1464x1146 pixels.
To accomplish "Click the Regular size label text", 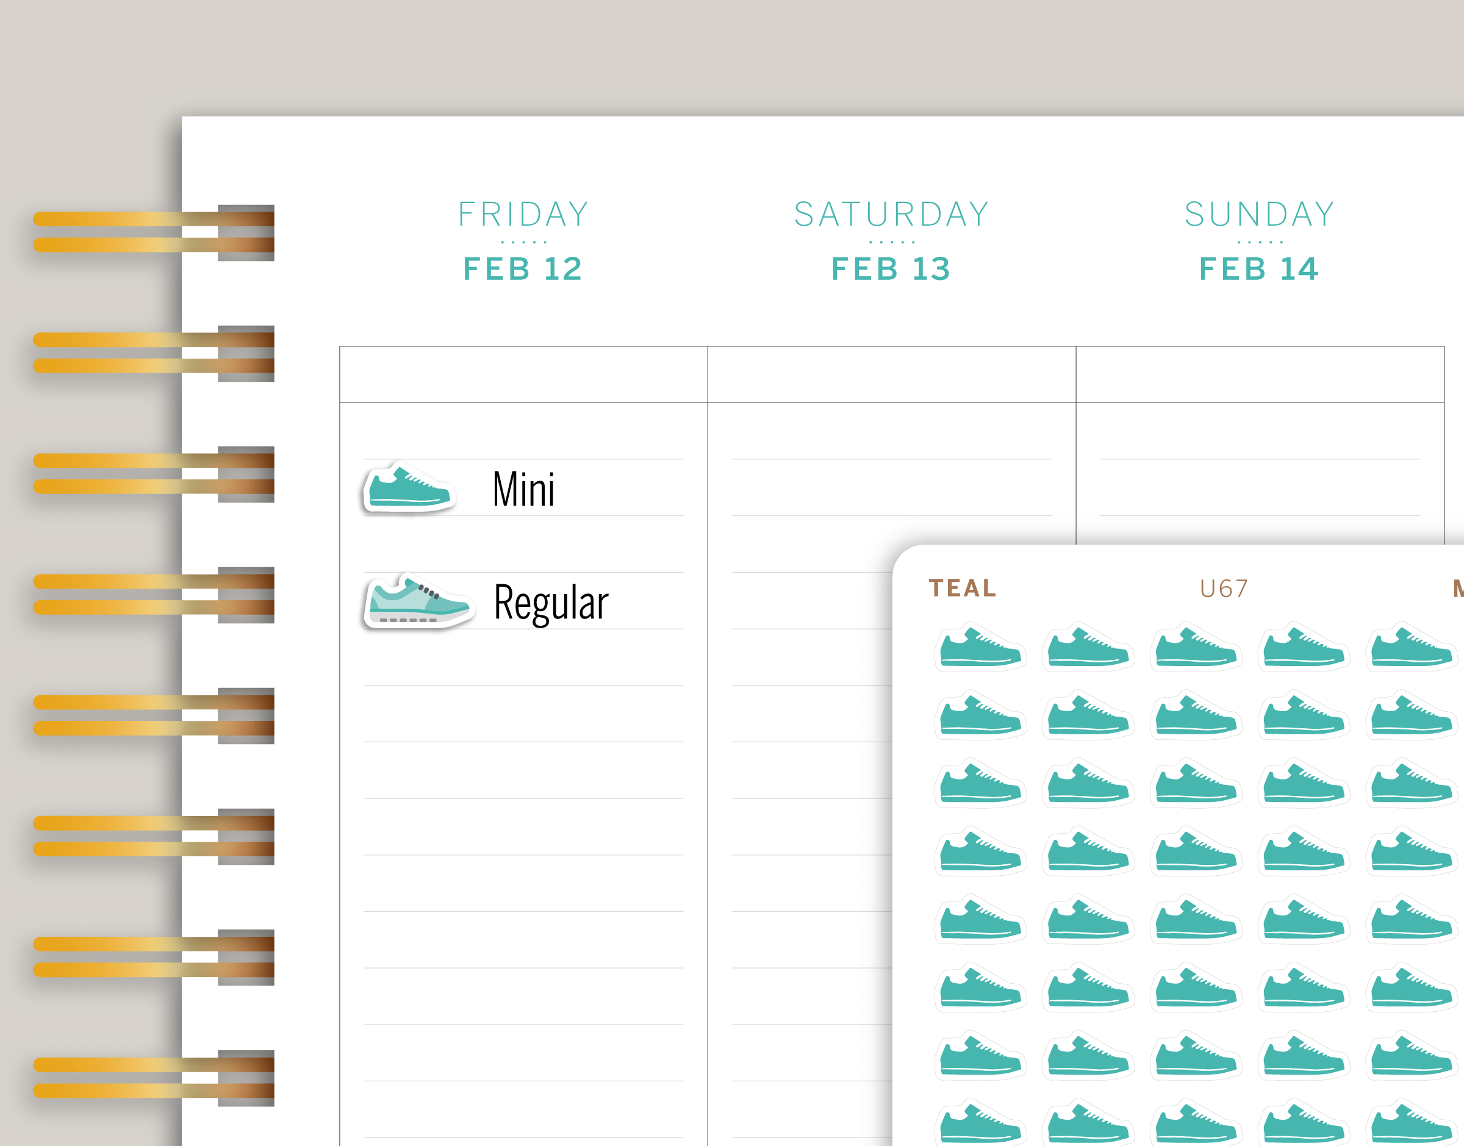I will click(551, 603).
